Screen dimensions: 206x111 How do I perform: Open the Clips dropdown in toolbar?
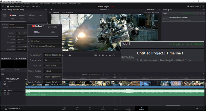[x=36, y=6]
